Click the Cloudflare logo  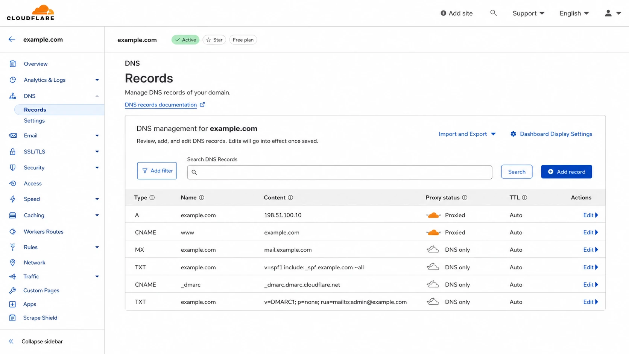click(x=30, y=13)
